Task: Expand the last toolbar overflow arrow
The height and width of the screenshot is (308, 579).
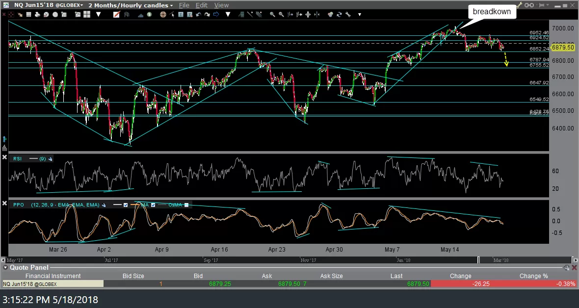Action: pos(360,14)
